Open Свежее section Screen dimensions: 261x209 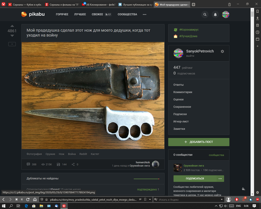97,15
